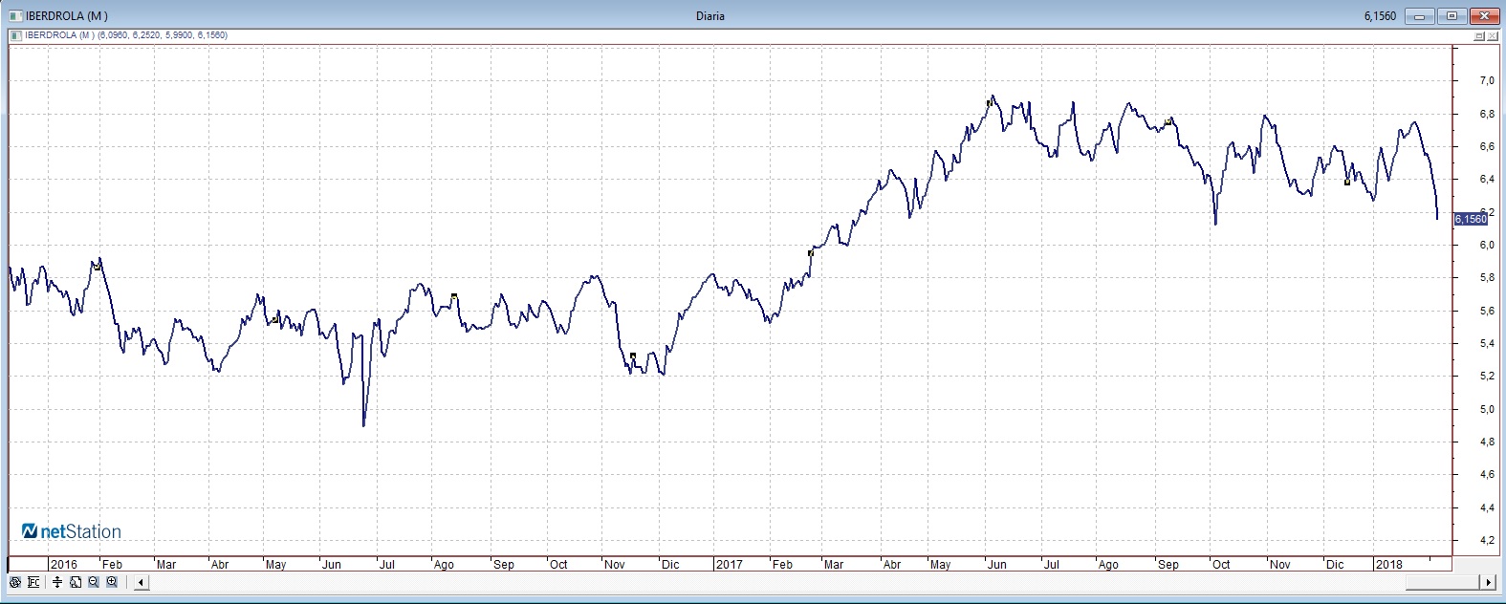Click the fit-chart page icon

click(x=76, y=582)
